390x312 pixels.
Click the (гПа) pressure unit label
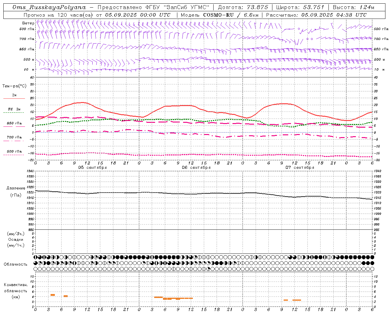[16, 195]
